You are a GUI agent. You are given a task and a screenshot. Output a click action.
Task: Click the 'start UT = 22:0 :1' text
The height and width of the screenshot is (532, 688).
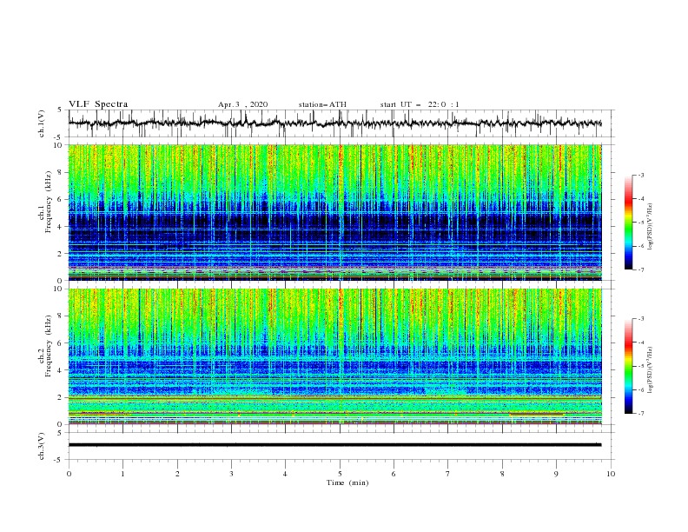click(x=420, y=104)
